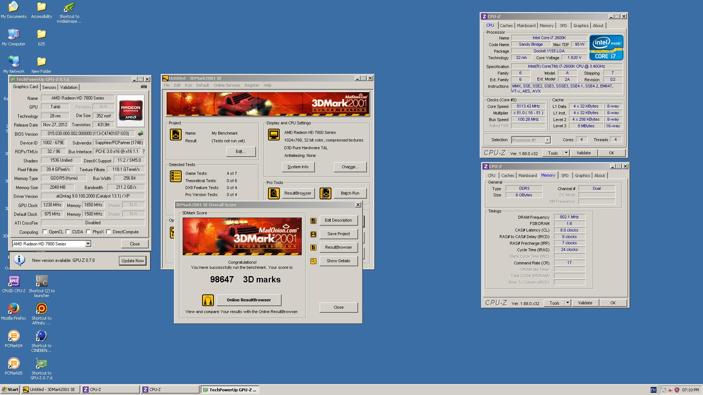The image size is (703, 395).
Task: Expand Tools arrow in top CPU-Z window
Action: 566,153
